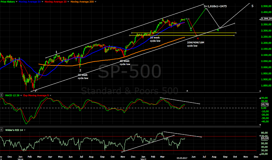
Task: Click the up-triangle marker below price chart
Action: (187, 91)
